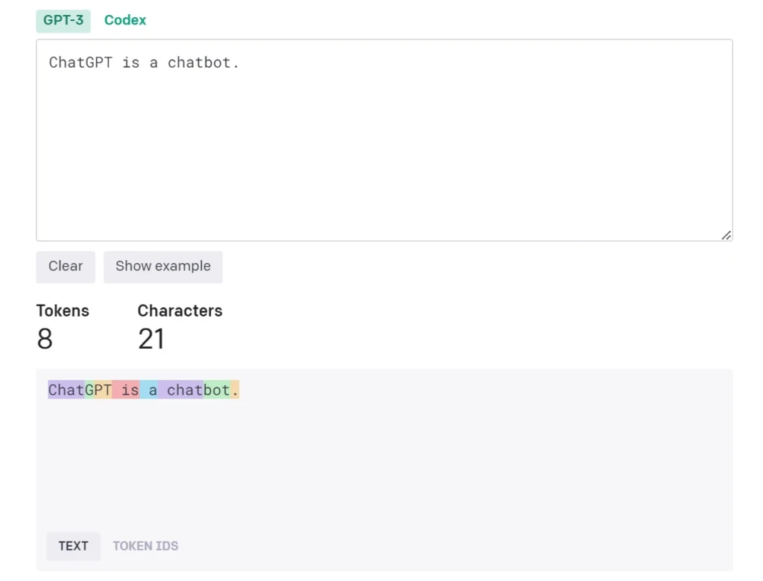Screen dimensions: 763x581
Task: Click Show example to load sample text
Action: [162, 266]
